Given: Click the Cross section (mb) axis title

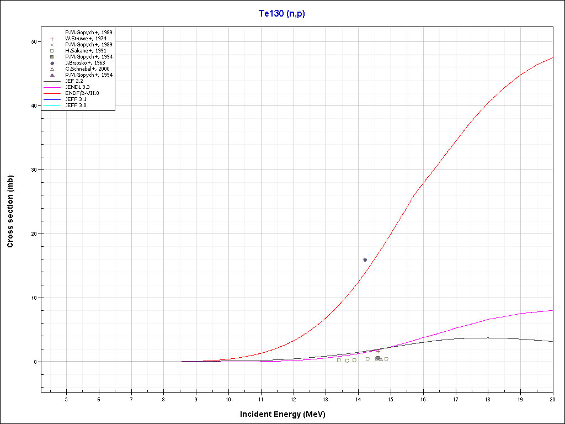Looking at the screenshot, I should tap(10, 211).
